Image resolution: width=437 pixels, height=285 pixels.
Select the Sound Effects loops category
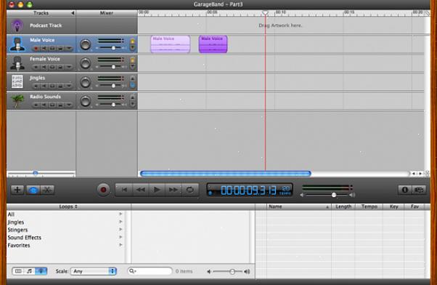click(x=65, y=238)
